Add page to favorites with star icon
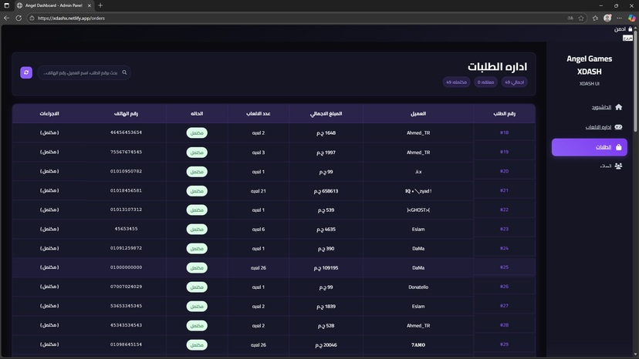 click(x=581, y=18)
